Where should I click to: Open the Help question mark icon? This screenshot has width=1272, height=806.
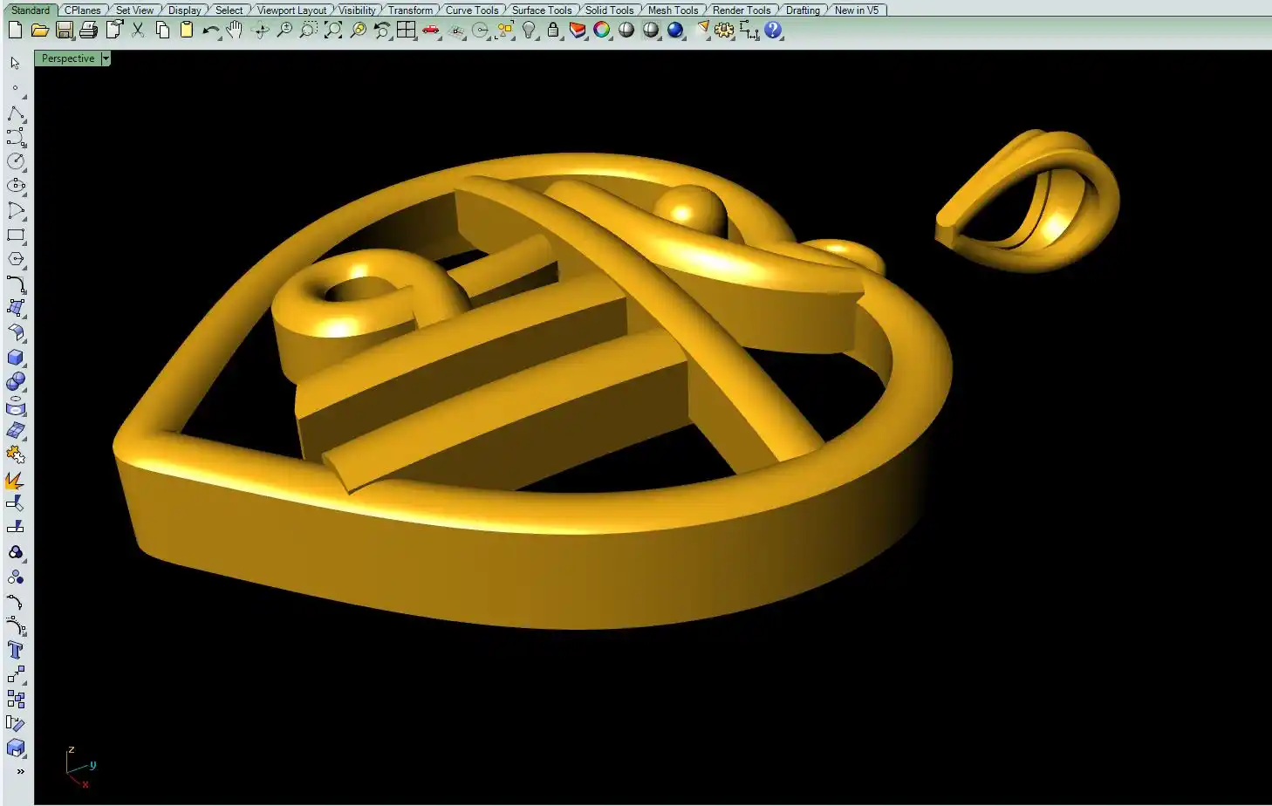click(773, 31)
